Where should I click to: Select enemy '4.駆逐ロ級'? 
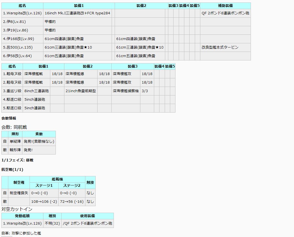pos(12,100)
